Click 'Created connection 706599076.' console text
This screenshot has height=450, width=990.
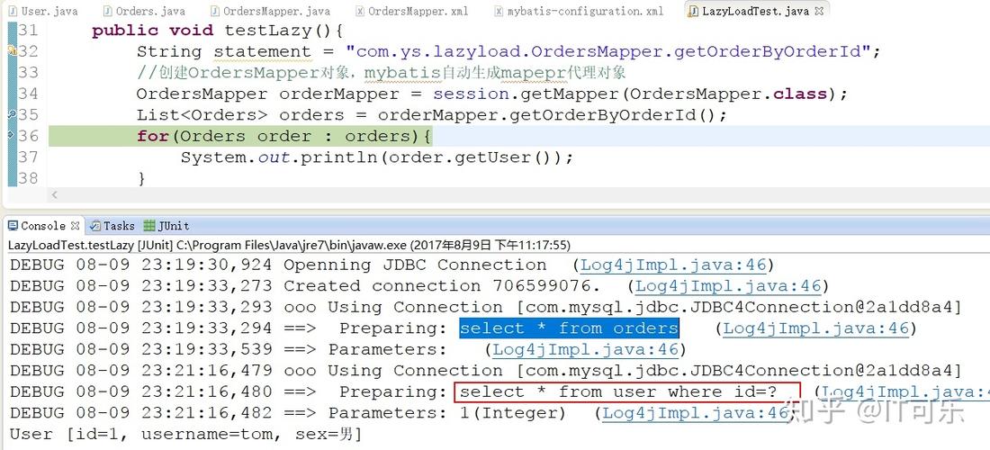click(442, 286)
